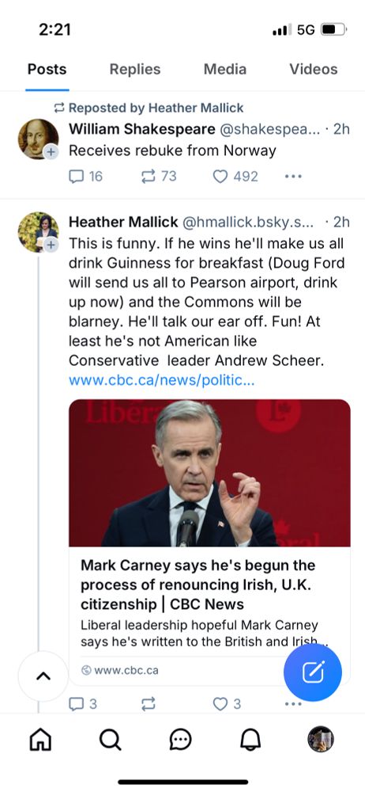Like Heather Mallick's Carney post
This screenshot has height=792, width=365.
(227, 703)
